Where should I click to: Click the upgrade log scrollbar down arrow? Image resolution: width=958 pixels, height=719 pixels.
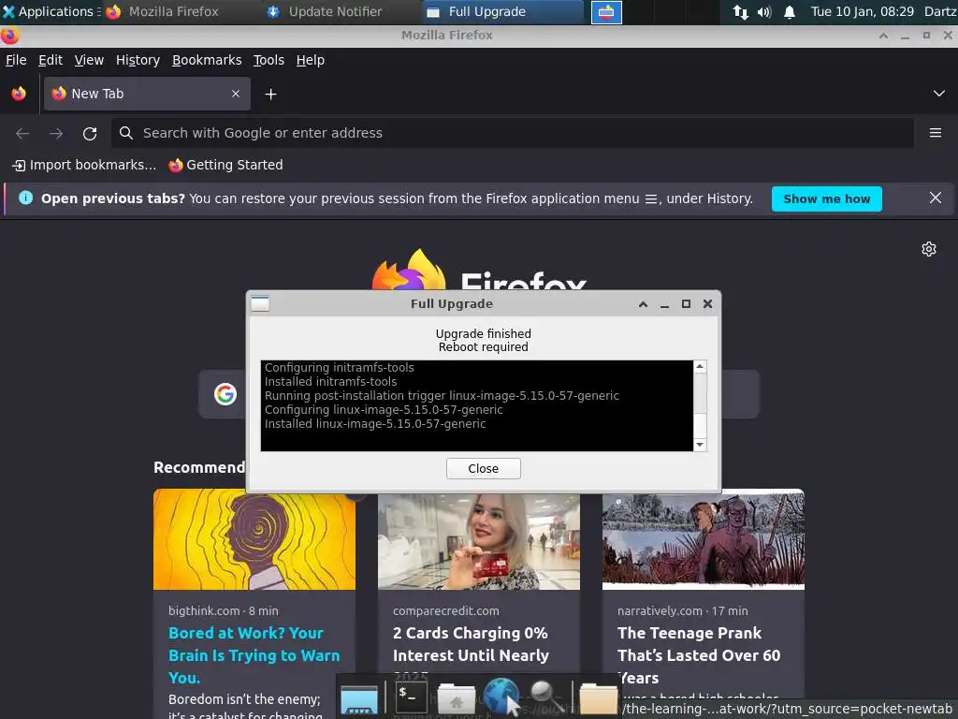coord(700,445)
